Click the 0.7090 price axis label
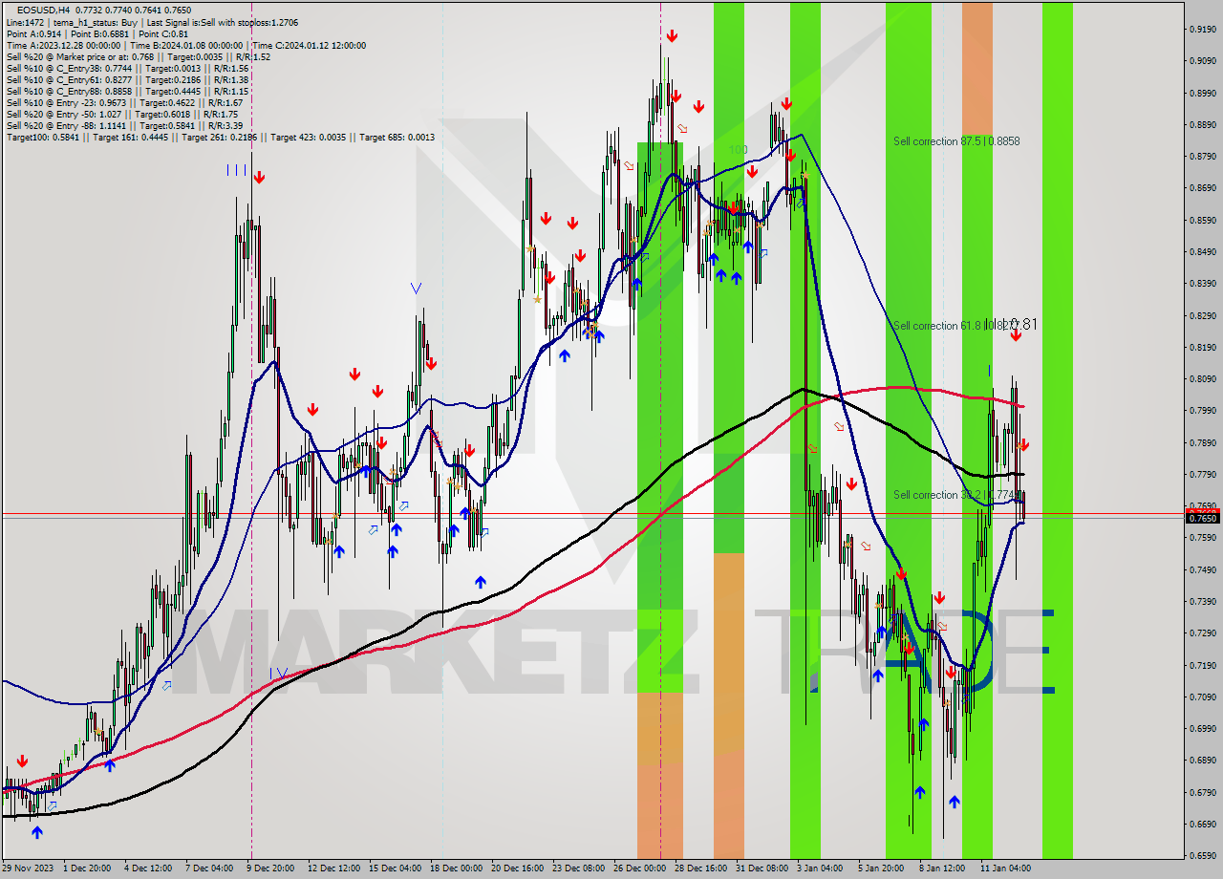The image size is (1223, 879). point(1203,697)
